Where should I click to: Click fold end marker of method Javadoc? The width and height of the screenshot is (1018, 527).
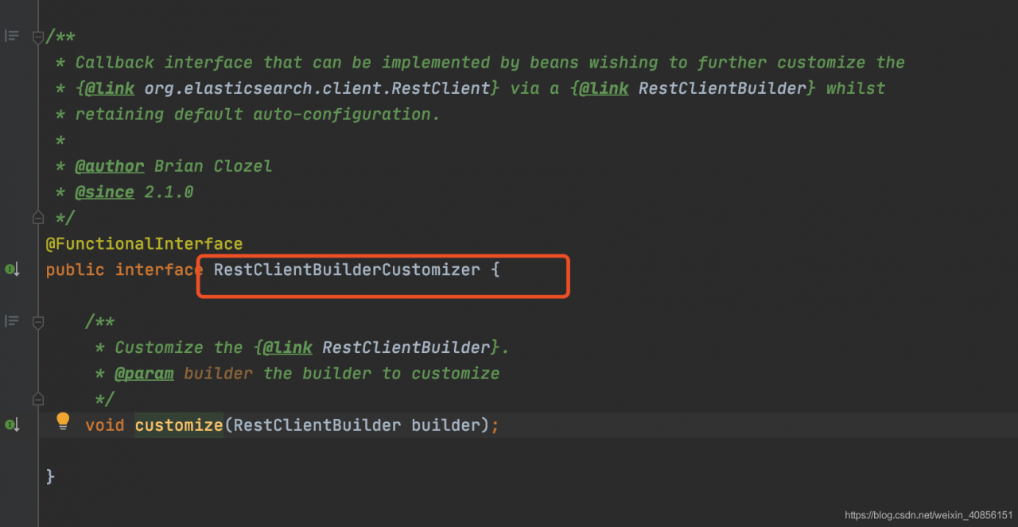(37, 398)
